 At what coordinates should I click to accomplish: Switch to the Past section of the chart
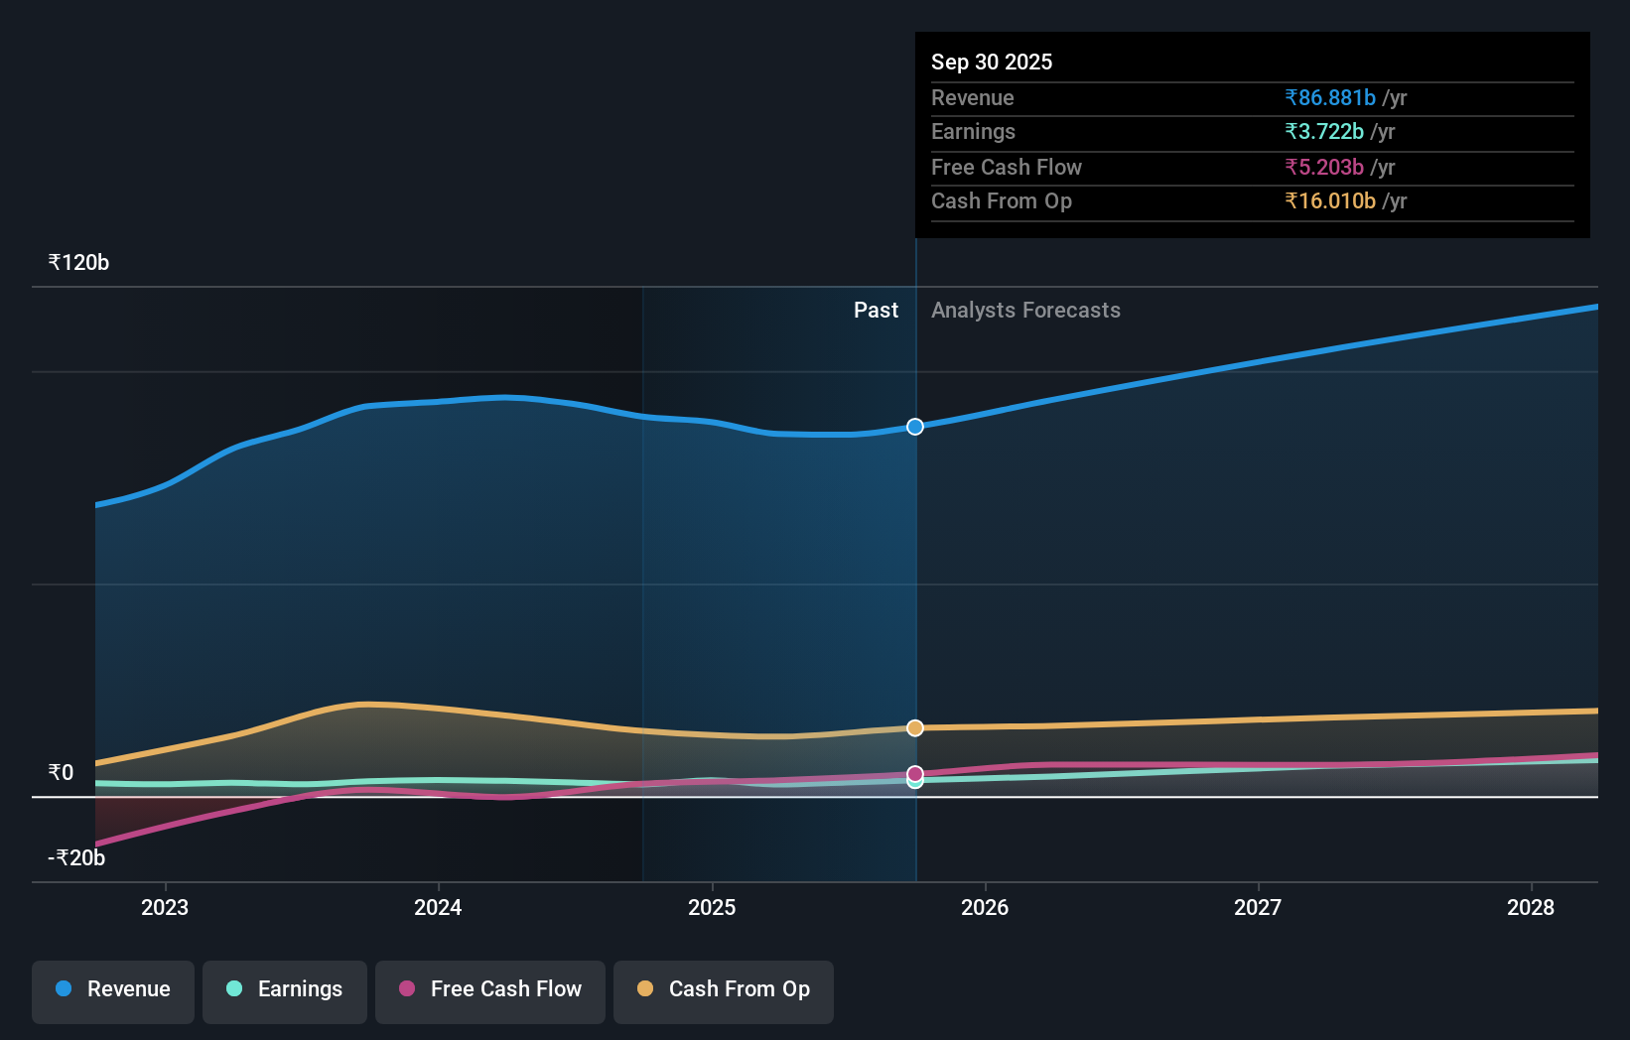click(x=876, y=310)
